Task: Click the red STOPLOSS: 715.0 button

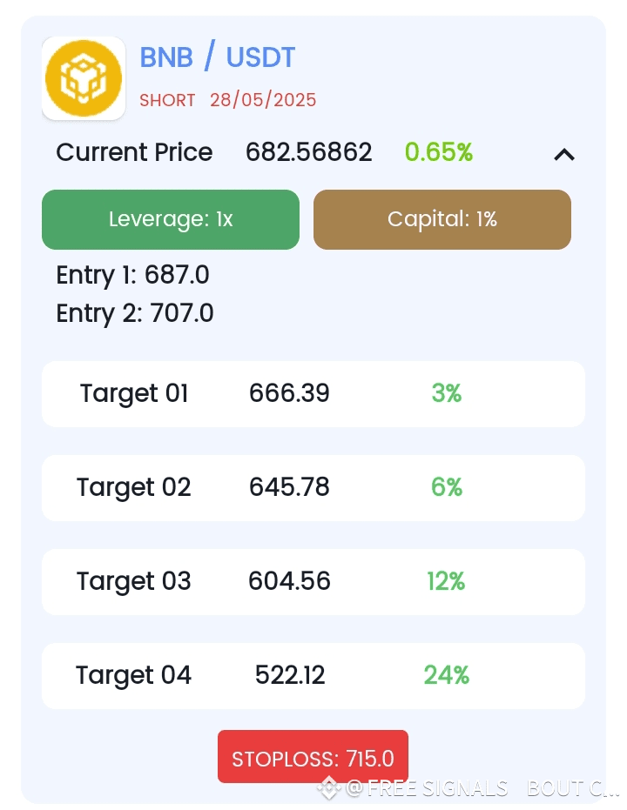Action: point(313,757)
